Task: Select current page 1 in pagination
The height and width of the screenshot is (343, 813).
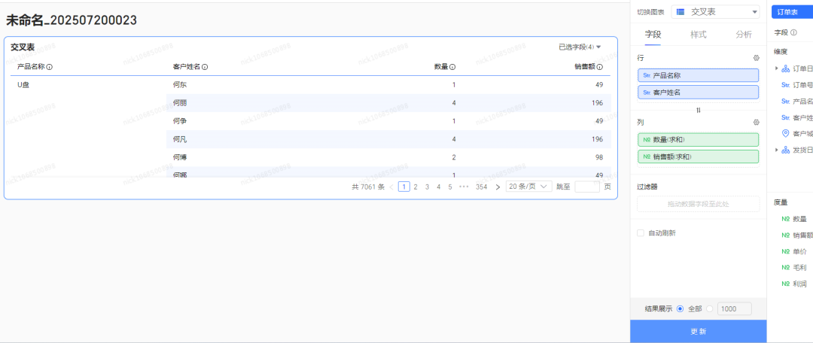Action: [x=404, y=187]
